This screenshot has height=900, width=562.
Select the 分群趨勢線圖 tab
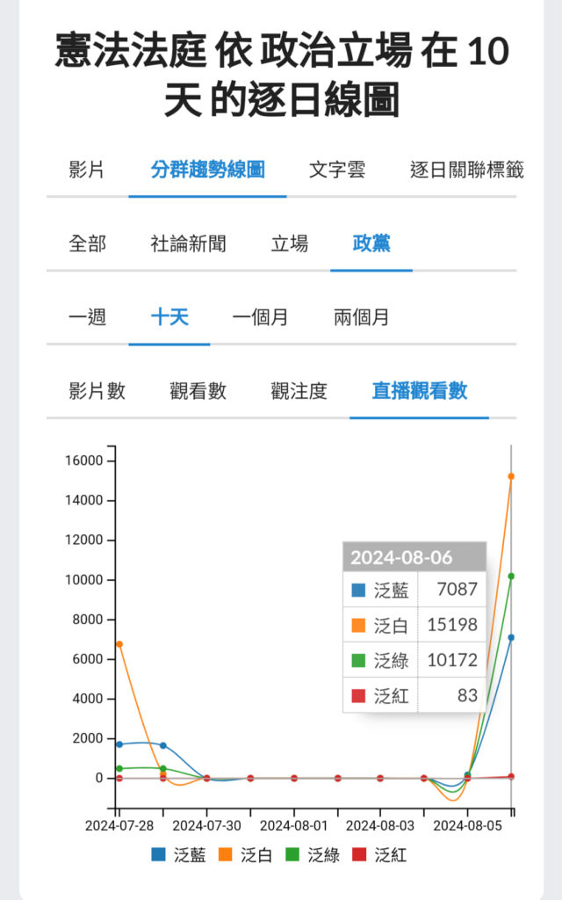pos(207,170)
